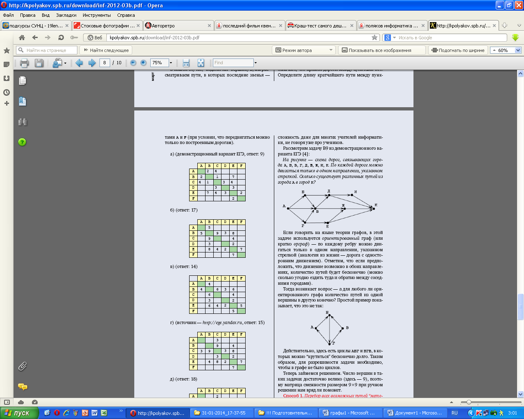The height and width of the screenshot is (419, 524).
Task: Show PDF bookmarks panel
Action: pyautogui.click(x=23, y=101)
